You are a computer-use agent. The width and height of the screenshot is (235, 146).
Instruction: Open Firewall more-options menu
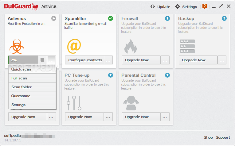click(x=165, y=60)
